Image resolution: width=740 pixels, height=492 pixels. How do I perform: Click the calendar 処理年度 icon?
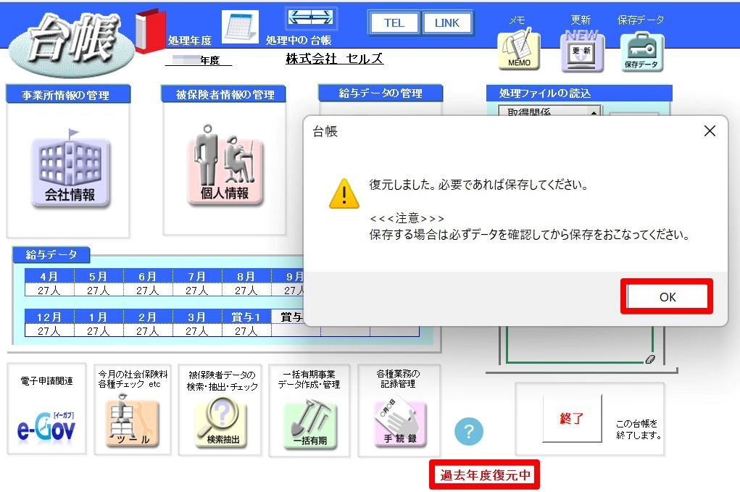coord(240,26)
